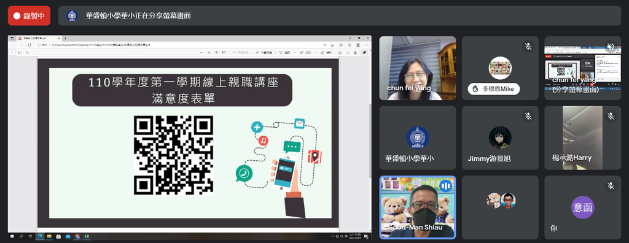This screenshot has width=629, height=243.
Task: Open a new browser tab with plus button
Action: tap(65, 38)
